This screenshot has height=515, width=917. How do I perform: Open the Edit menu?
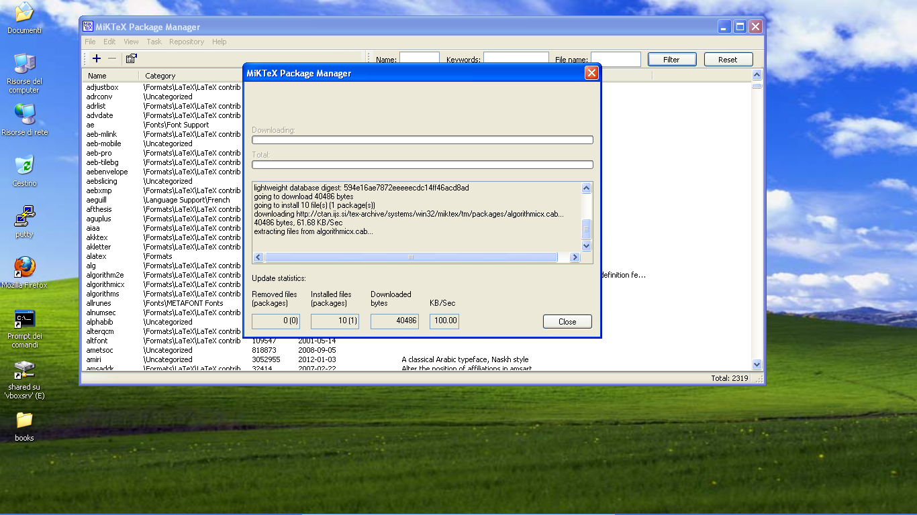[109, 42]
